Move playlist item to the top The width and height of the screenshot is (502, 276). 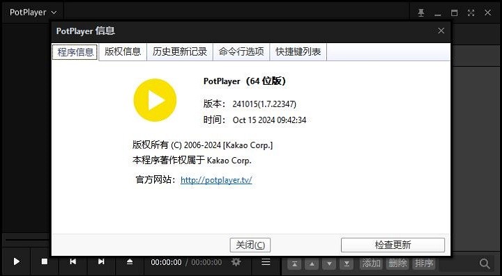point(294,264)
